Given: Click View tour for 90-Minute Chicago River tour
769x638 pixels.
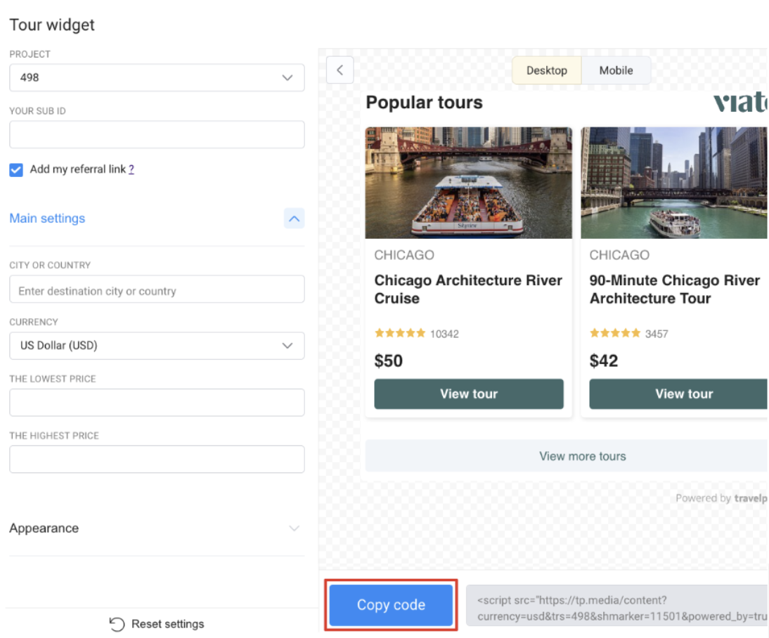Looking at the screenshot, I should point(679,393).
